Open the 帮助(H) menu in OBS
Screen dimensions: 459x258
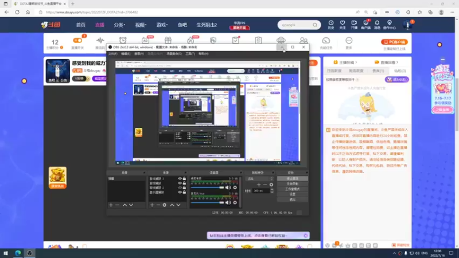pyautogui.click(x=204, y=54)
